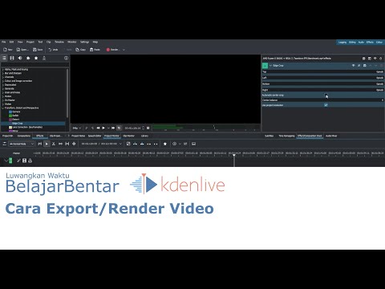Click the timeline toolbar star favorite effects icon
This screenshot has width=385, height=289.
165,144
